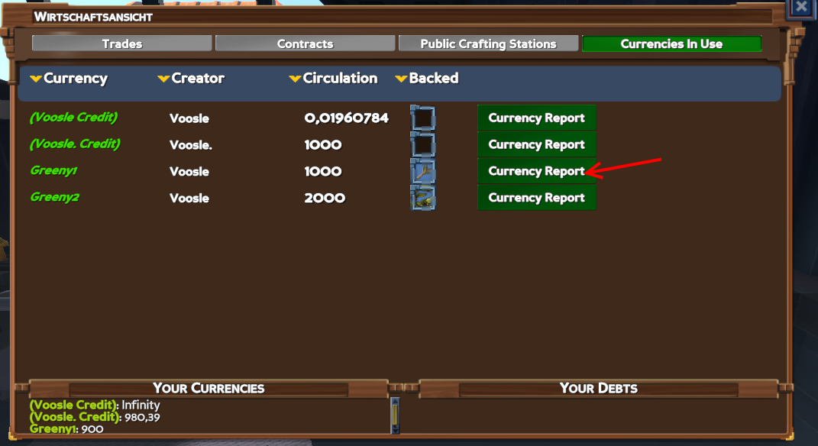Screen dimensions: 818x446
Task: Open Currency Report for (Voosle Credit)
Action: (536, 118)
